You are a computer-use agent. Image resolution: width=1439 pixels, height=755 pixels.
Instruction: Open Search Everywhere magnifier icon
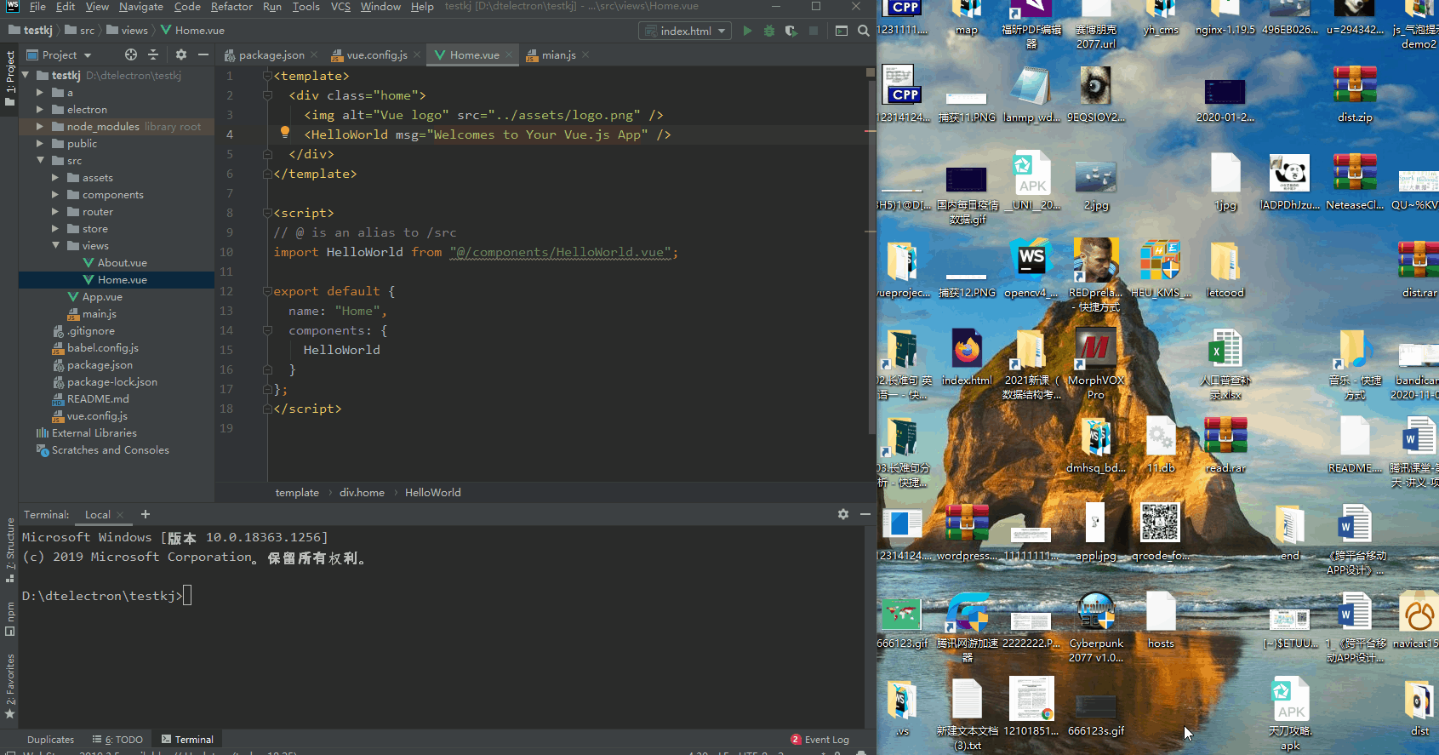pos(864,31)
